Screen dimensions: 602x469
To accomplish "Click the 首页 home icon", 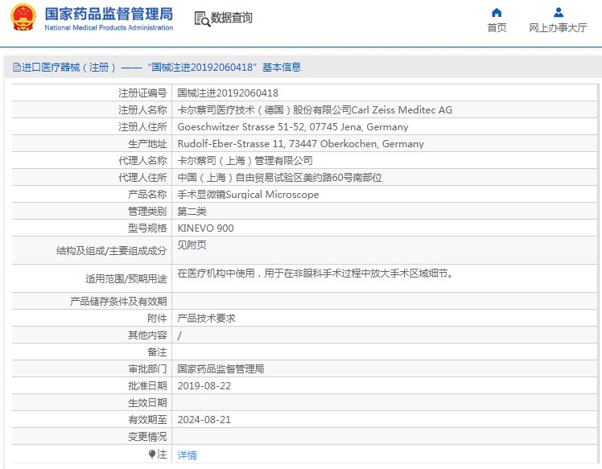I will click(x=497, y=13).
